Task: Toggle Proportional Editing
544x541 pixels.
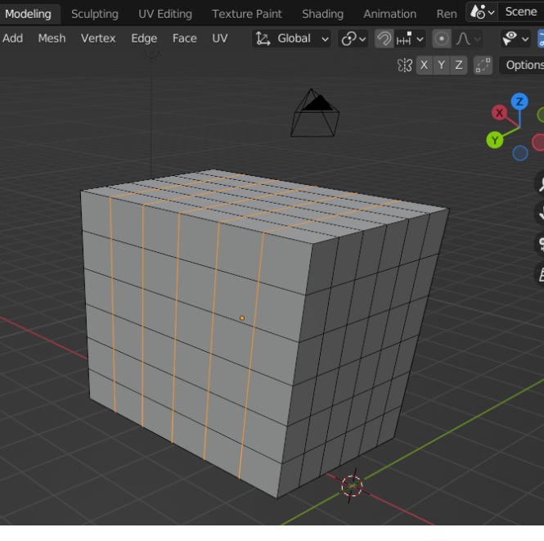Action: (x=442, y=38)
